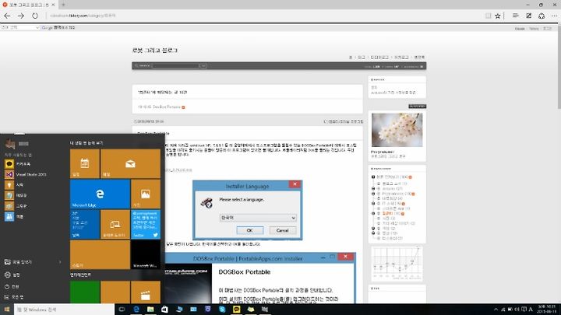561x315 pixels.
Task: Open Settings from Start menu
Action: tap(12, 275)
